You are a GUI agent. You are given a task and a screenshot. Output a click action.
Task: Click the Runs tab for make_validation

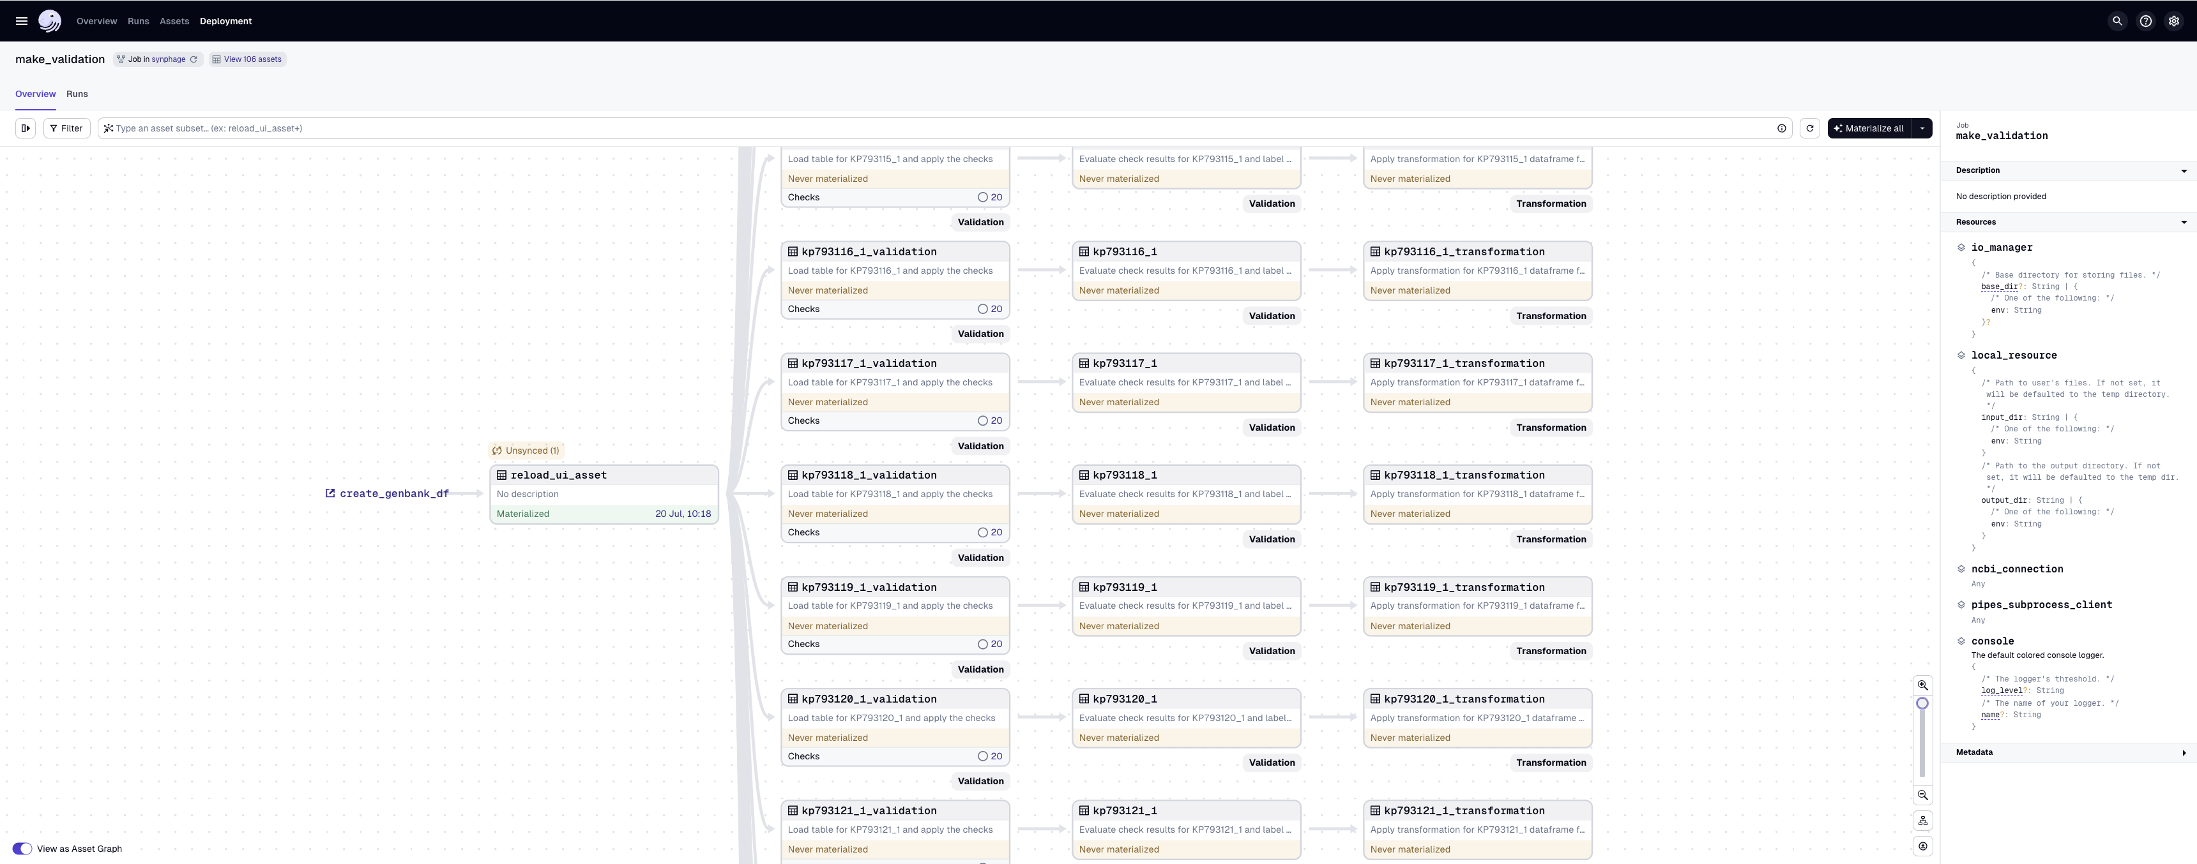point(77,94)
